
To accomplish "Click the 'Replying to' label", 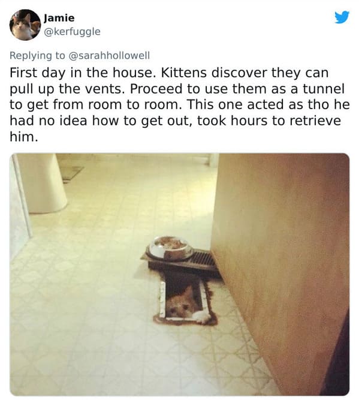I will tap(38, 55).
